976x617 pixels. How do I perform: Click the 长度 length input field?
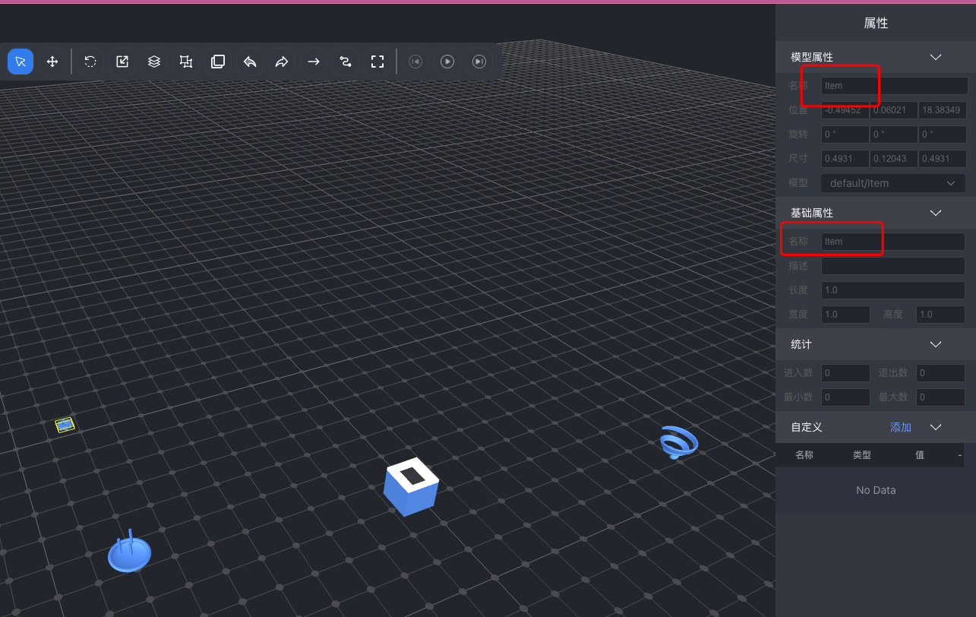point(892,290)
